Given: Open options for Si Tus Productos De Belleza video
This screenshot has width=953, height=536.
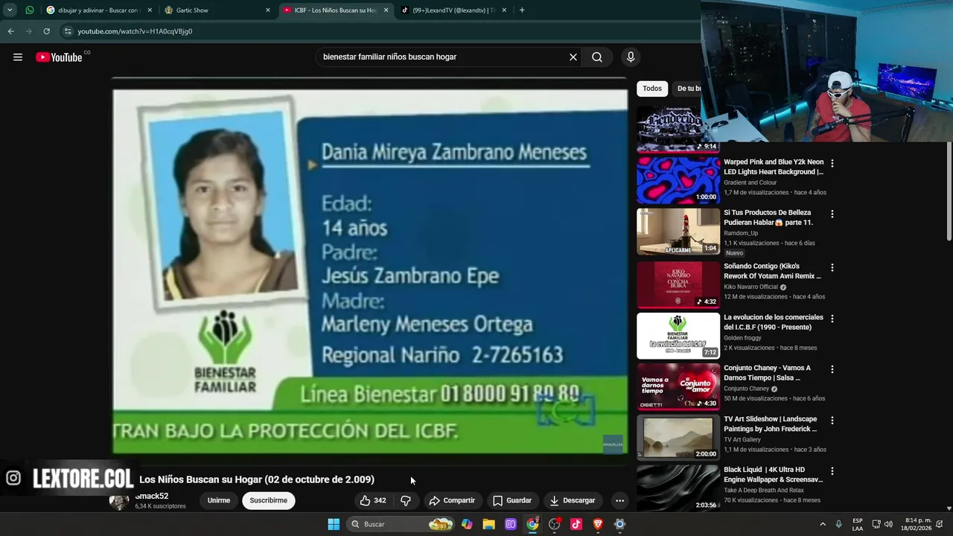Looking at the screenshot, I should point(832,214).
